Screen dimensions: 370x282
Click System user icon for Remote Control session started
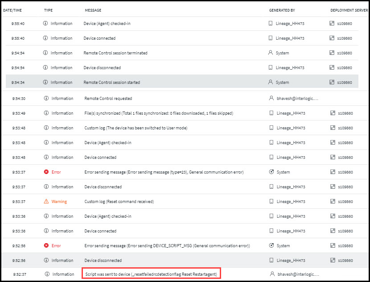click(271, 83)
